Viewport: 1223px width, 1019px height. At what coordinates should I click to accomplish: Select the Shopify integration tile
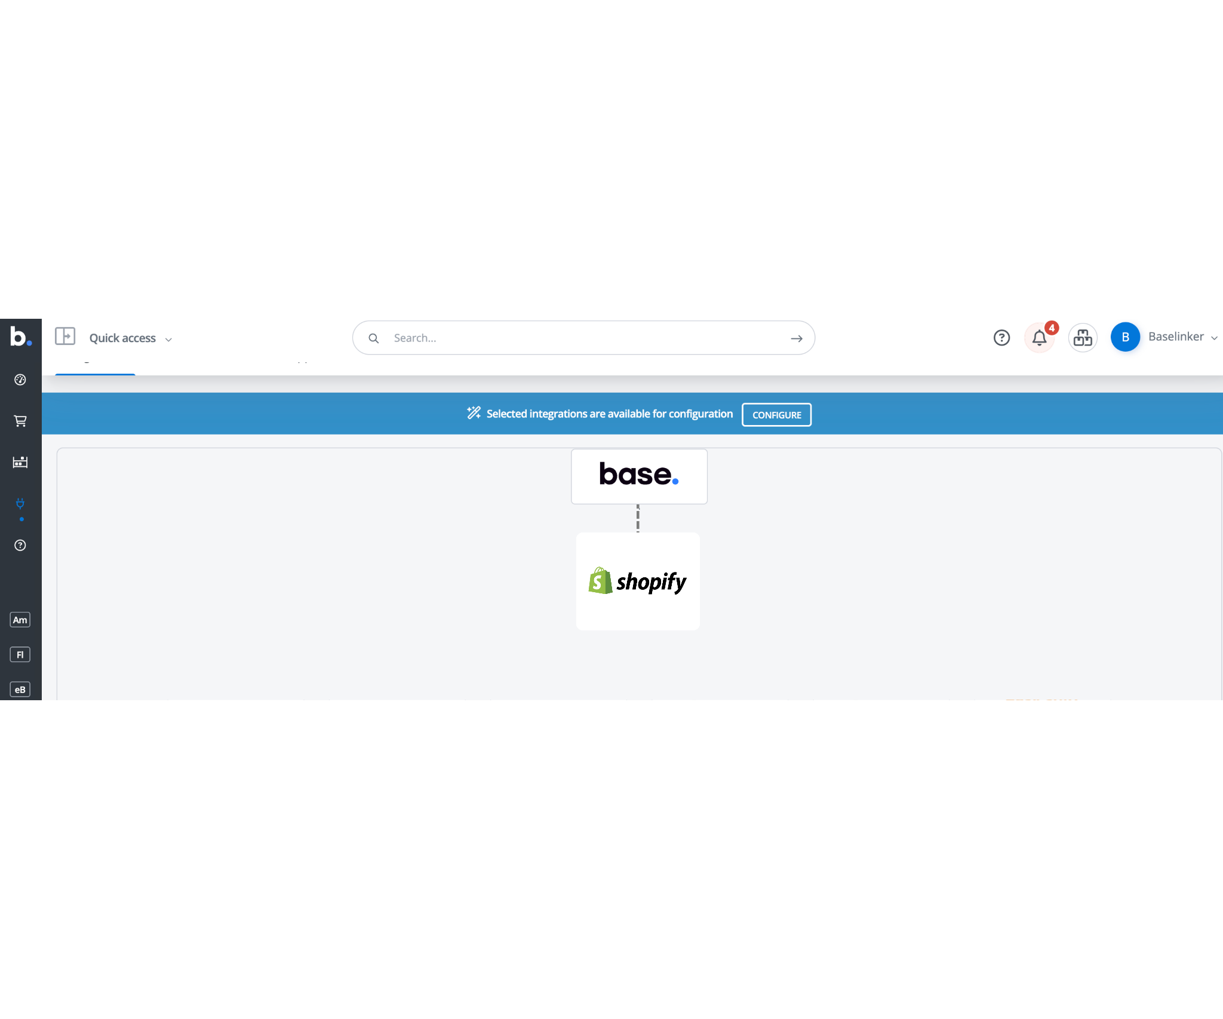pos(637,581)
